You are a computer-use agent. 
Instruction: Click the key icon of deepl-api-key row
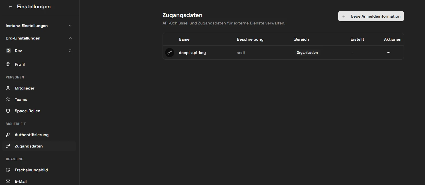click(170, 53)
